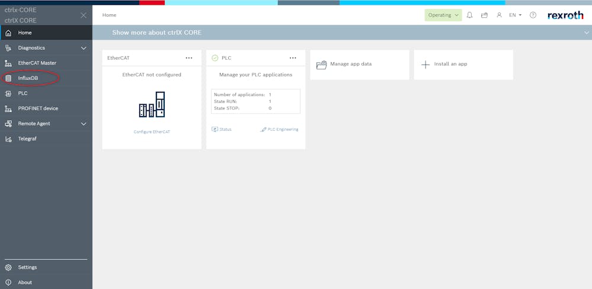
Task: Open the EN language dropdown
Action: coord(516,15)
